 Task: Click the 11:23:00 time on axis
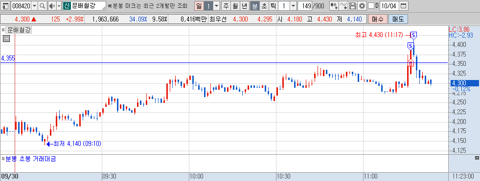(x=464, y=176)
